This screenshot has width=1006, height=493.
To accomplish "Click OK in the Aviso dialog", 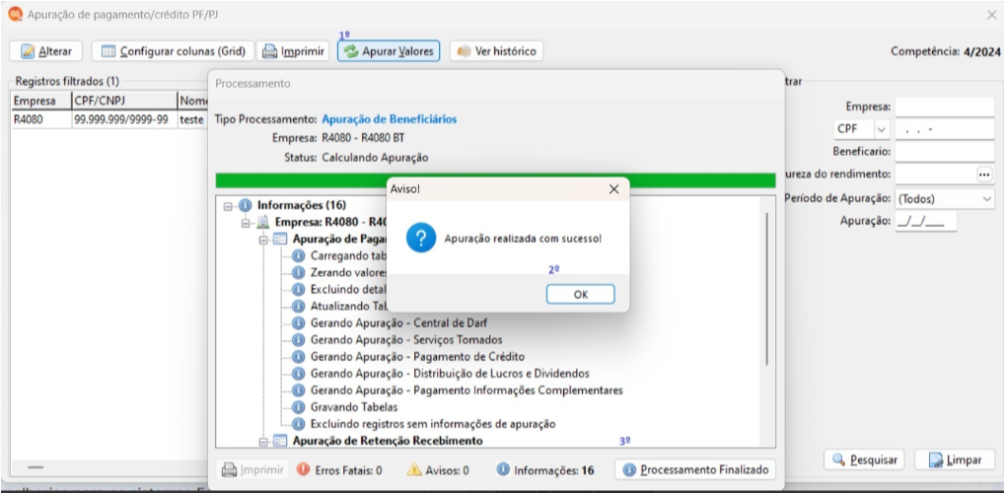I will 580,294.
